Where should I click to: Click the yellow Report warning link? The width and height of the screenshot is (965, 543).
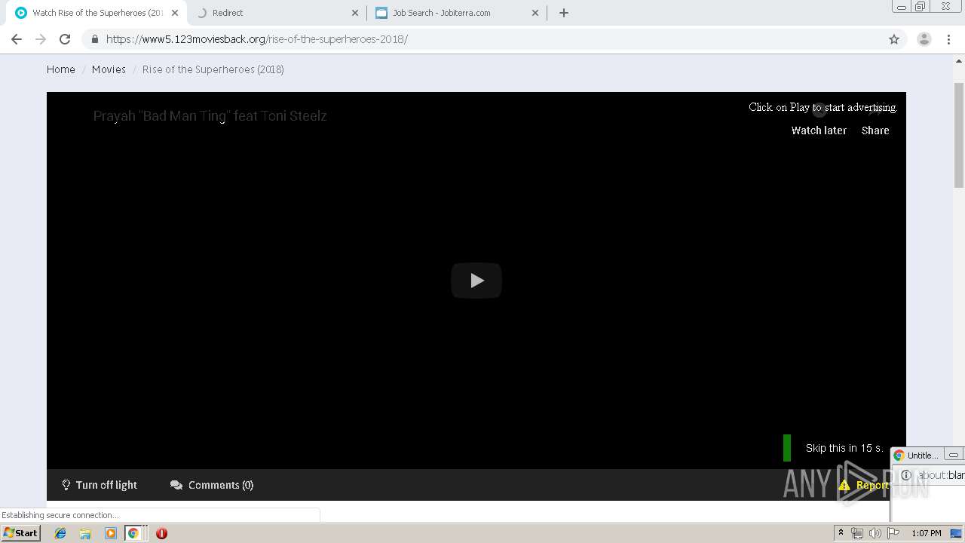click(x=864, y=485)
